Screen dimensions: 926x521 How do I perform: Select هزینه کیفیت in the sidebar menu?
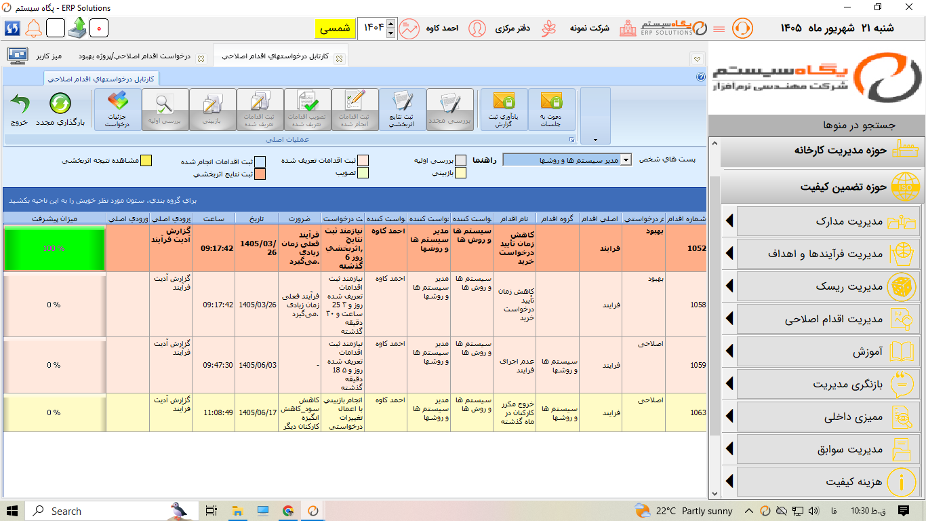tap(827, 482)
